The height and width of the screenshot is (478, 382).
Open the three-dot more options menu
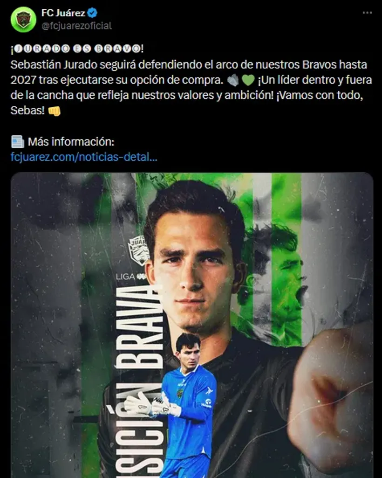367,13
